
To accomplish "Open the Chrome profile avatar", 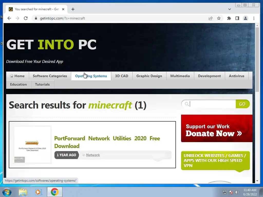I will [x=245, y=18].
